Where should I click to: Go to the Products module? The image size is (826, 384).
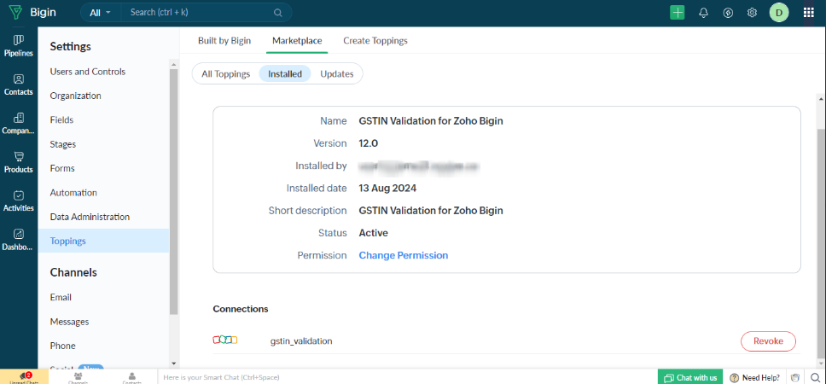click(x=19, y=162)
